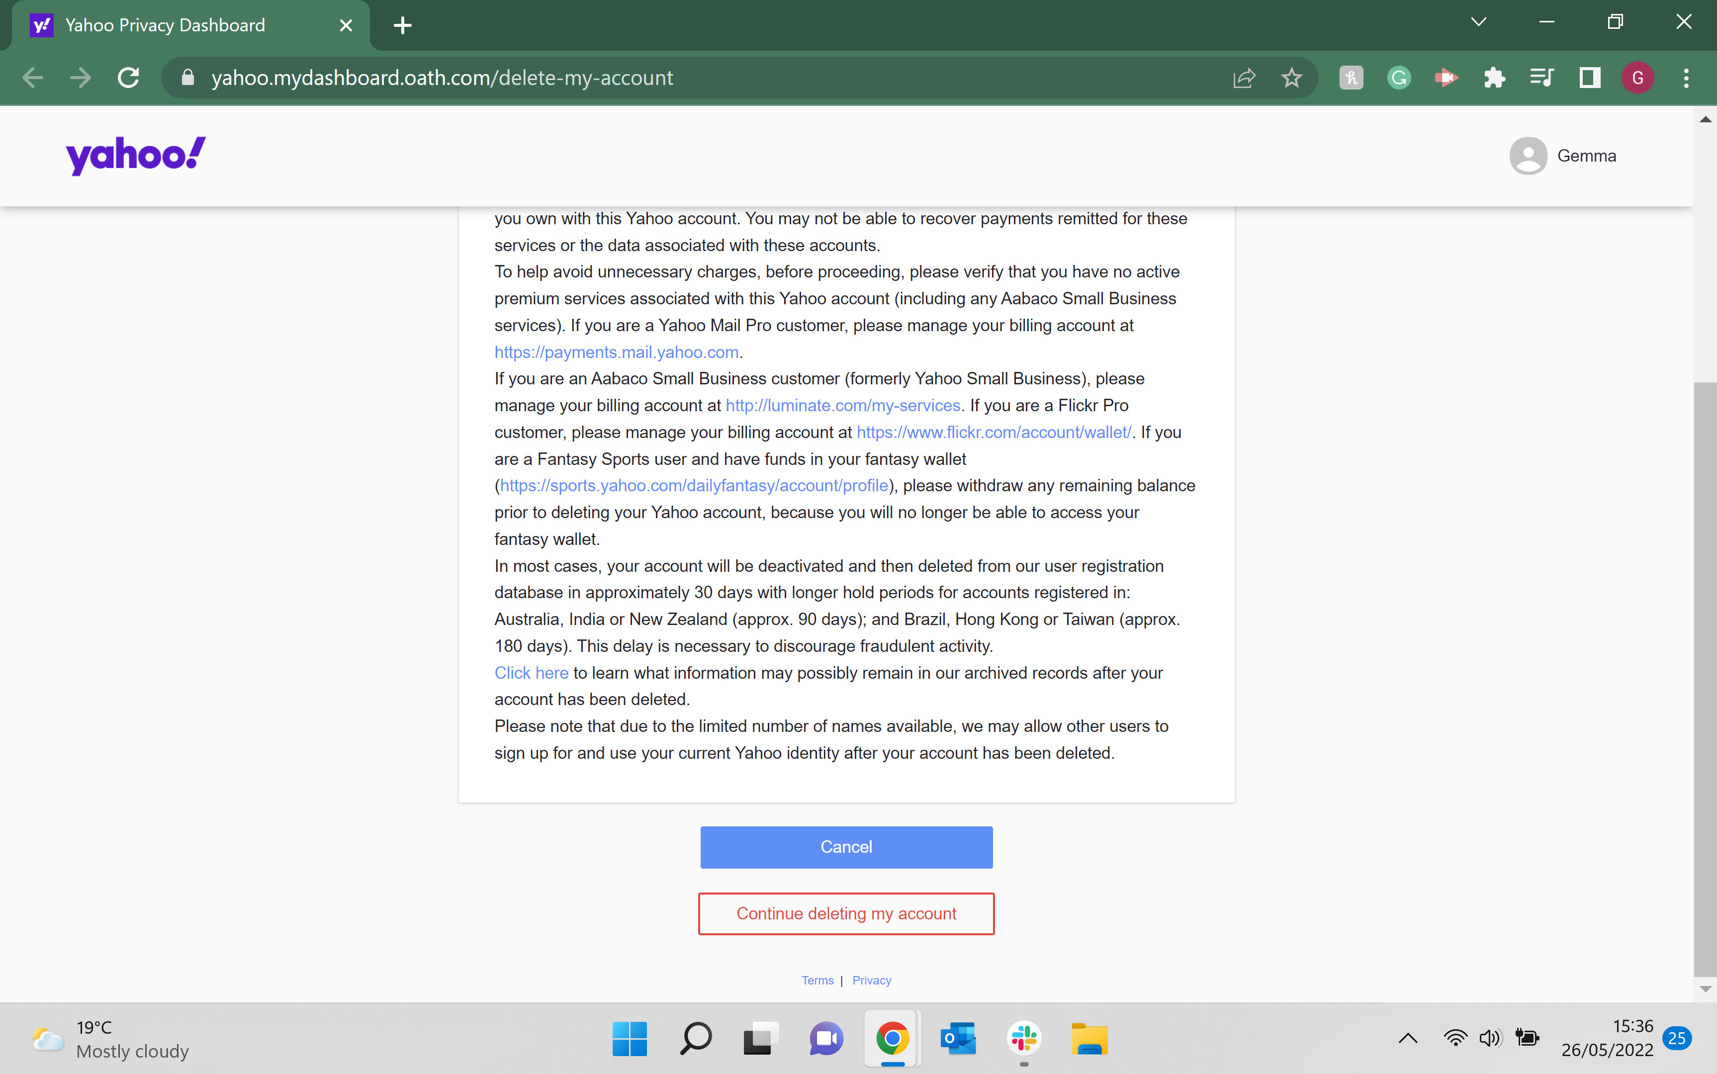
Task: Open the notification center badge 25
Action: (1677, 1039)
